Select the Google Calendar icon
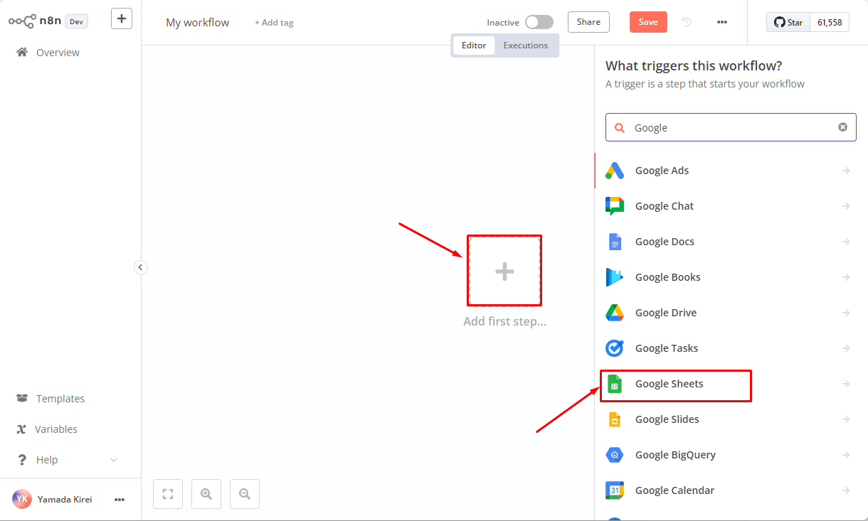The width and height of the screenshot is (868, 521). pos(615,490)
